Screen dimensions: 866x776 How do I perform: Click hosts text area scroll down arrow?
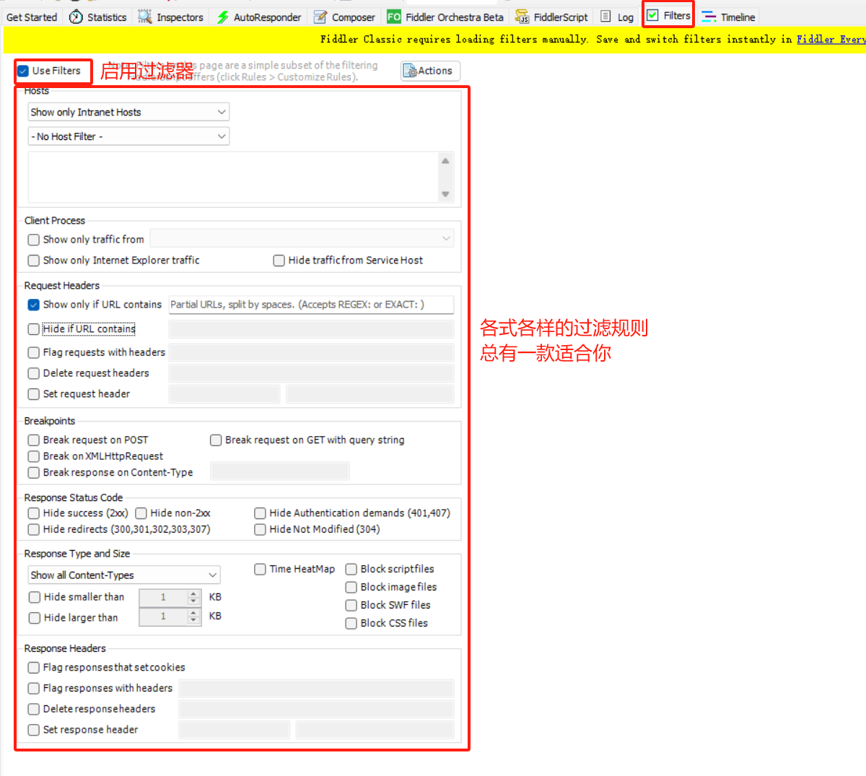pos(445,193)
